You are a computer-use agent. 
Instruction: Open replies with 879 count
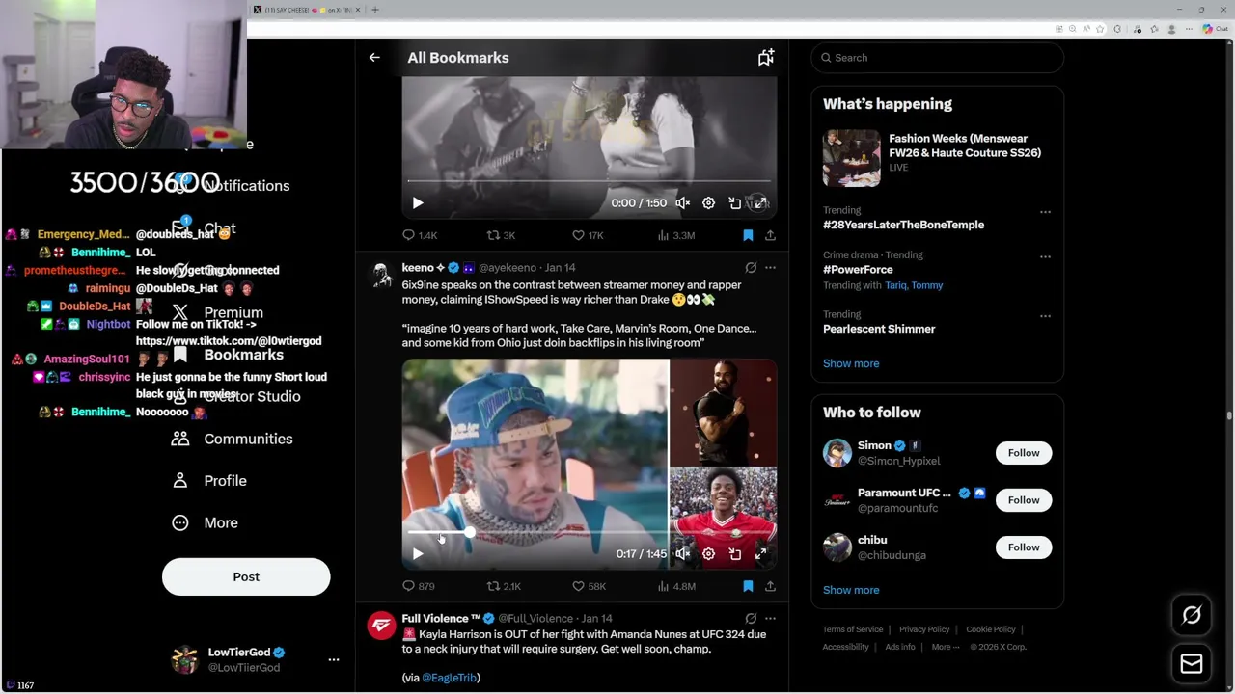(x=419, y=586)
